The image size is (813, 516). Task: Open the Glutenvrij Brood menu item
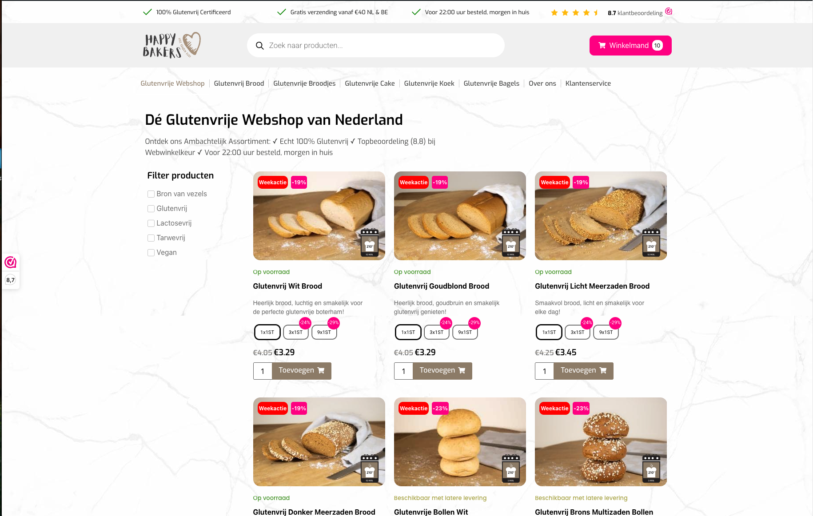(x=239, y=83)
